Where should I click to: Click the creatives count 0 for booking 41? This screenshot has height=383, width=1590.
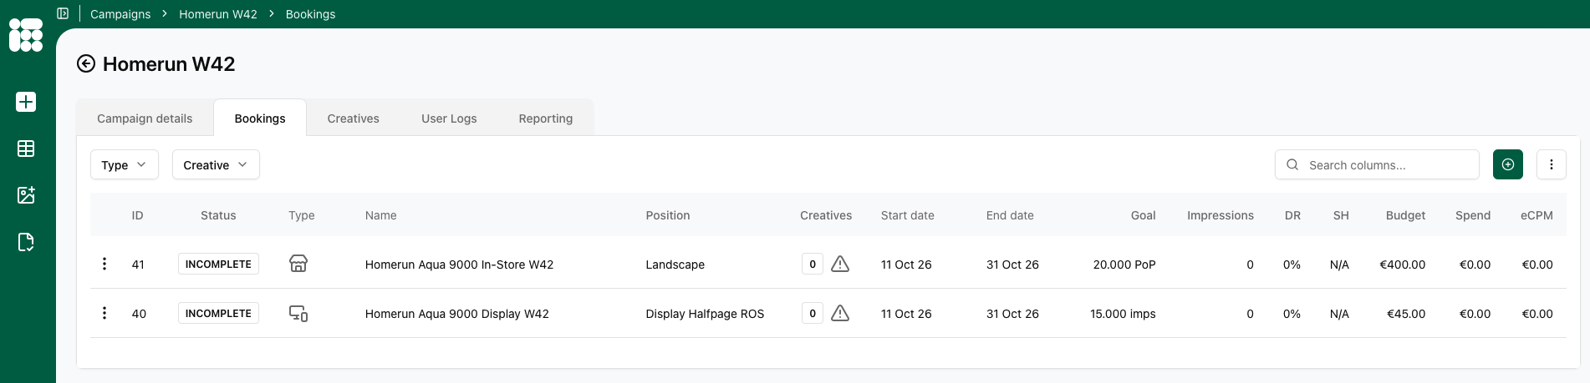(x=813, y=264)
